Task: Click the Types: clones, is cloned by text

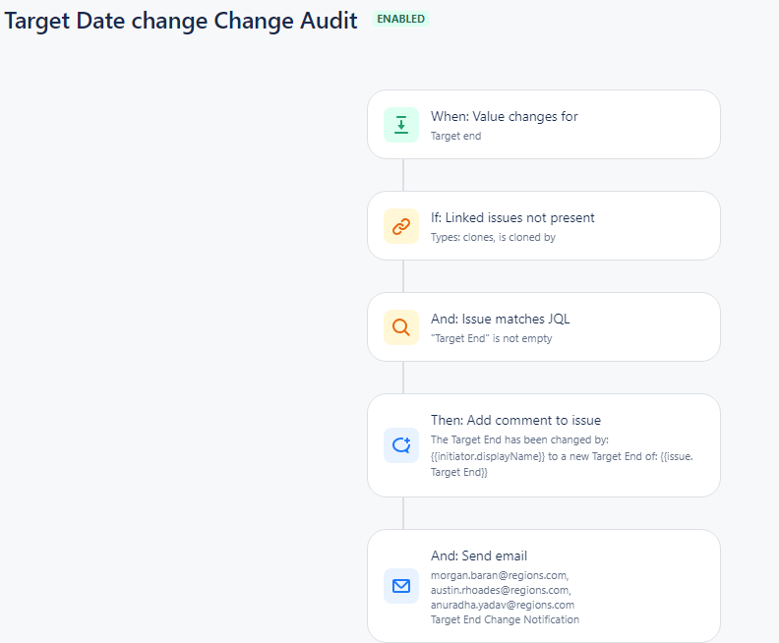Action: [493, 237]
